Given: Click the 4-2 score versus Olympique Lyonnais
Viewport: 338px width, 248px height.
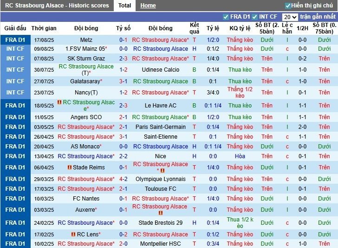Looking at the screenshot, I should pyautogui.click(x=123, y=179).
